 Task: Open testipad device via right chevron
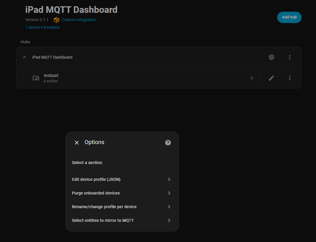point(252,78)
